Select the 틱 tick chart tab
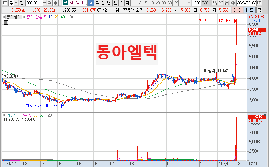This screenshot has height=167, width=269. [127, 3]
